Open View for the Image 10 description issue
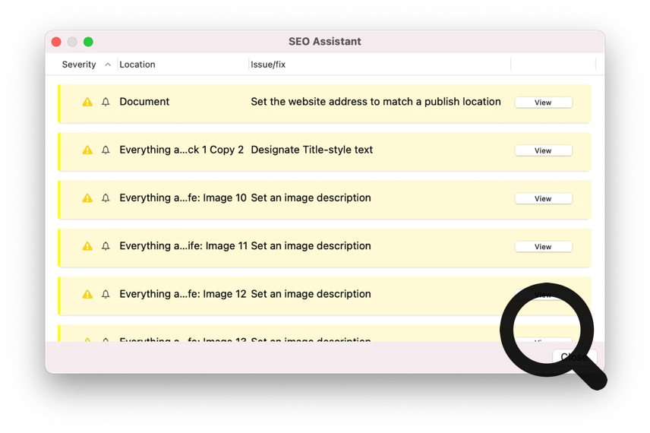650x433 pixels. 543,198
